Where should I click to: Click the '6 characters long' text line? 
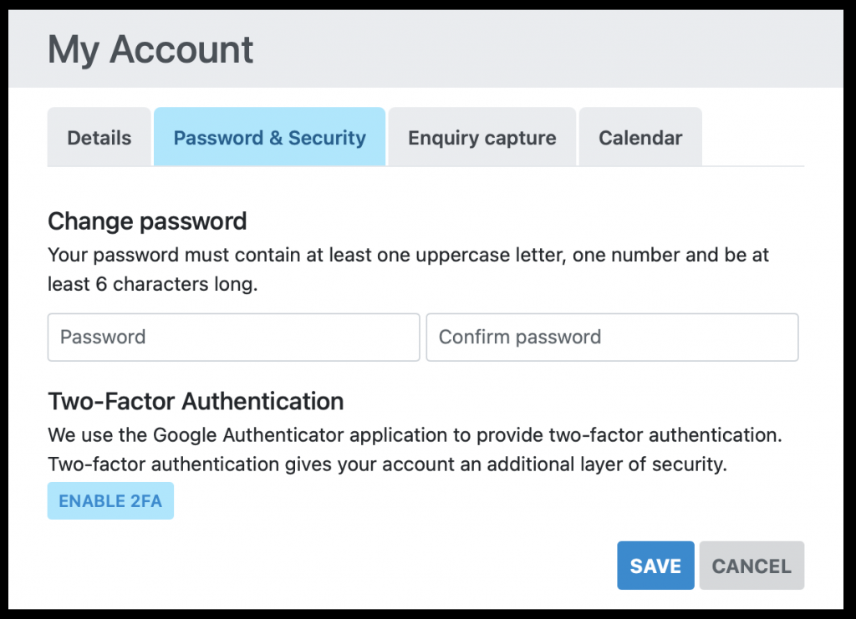click(x=153, y=284)
